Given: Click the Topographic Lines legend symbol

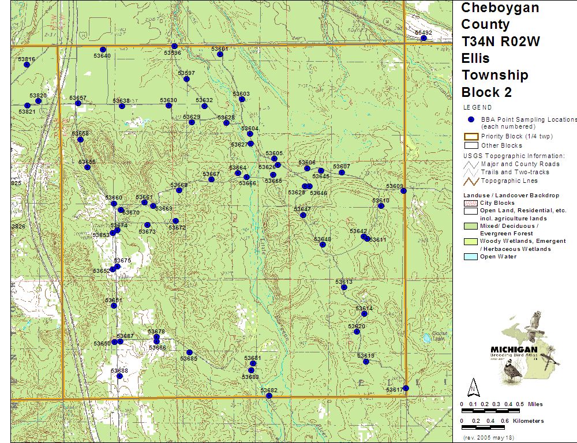Looking at the screenshot, I should click(x=471, y=181).
